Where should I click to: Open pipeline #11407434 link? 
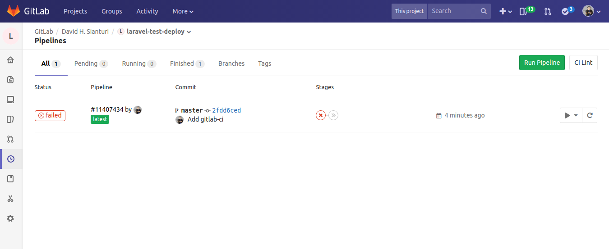[107, 109]
